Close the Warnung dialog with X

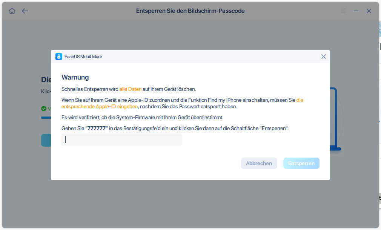[323, 57]
